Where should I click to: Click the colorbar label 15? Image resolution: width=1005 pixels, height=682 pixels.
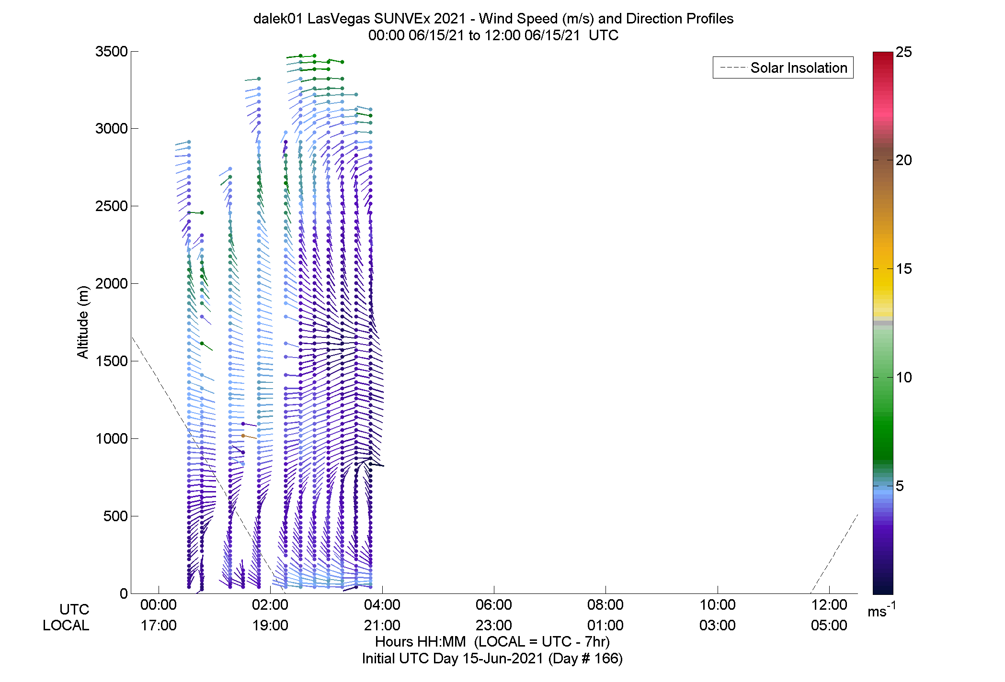click(903, 268)
